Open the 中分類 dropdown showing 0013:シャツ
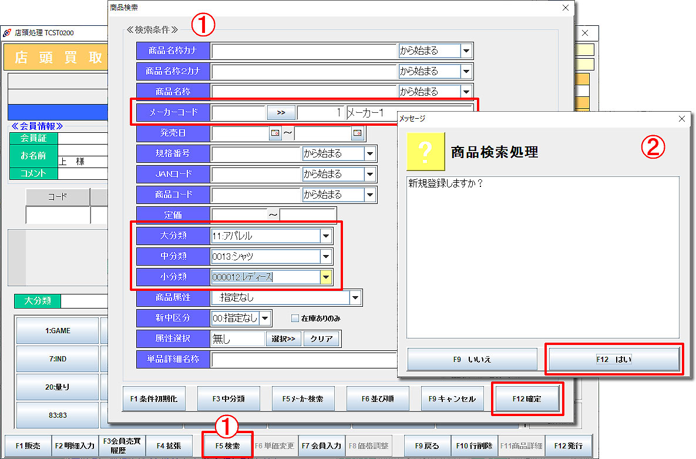This screenshot has width=696, height=459. [x=326, y=256]
